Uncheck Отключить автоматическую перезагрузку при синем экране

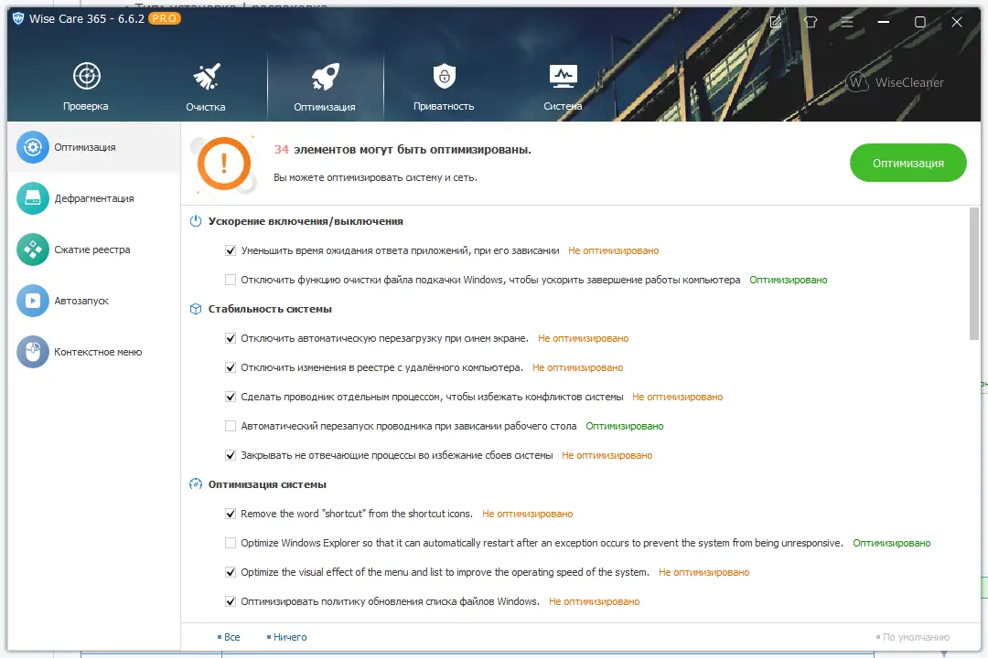tap(231, 338)
